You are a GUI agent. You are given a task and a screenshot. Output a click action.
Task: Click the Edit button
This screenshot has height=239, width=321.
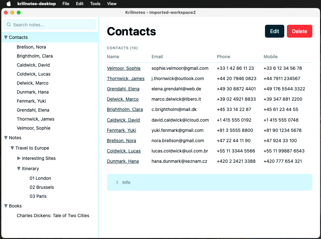coord(274,31)
